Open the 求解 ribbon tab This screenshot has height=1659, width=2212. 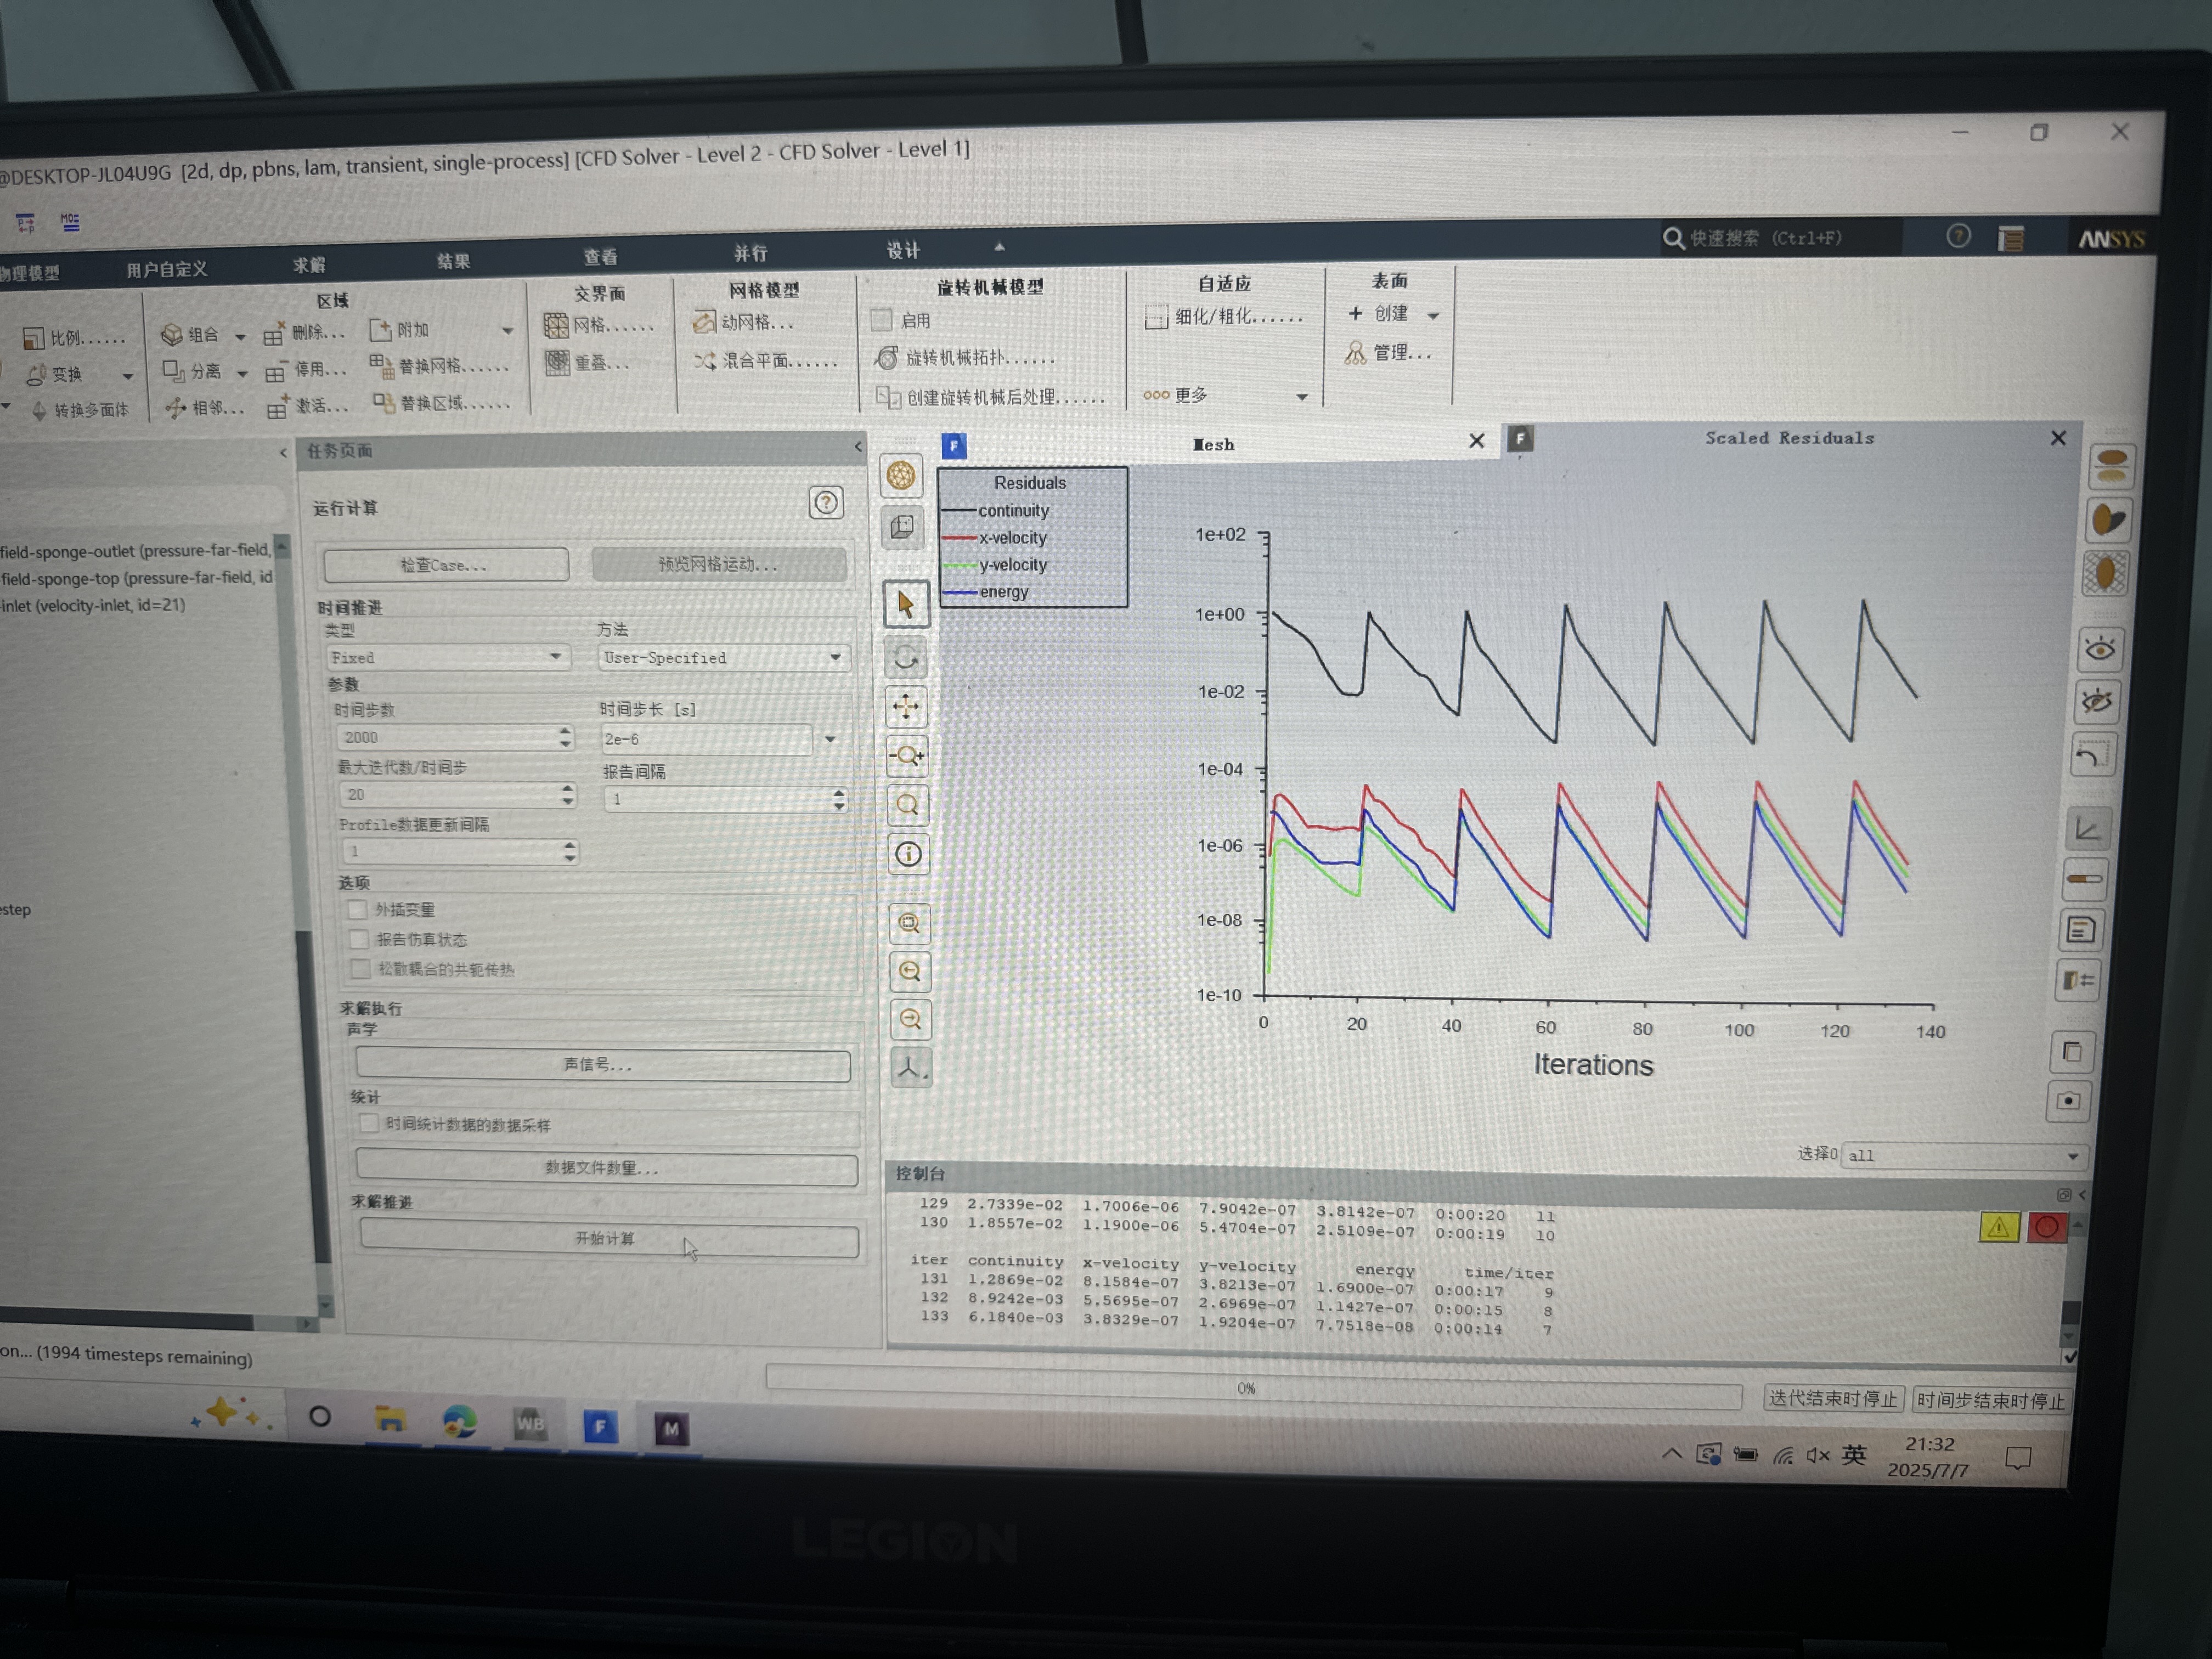pyautogui.click(x=309, y=265)
